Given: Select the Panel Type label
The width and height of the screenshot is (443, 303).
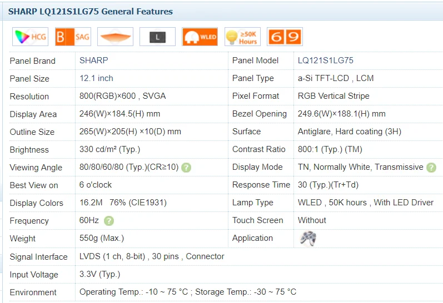Looking at the screenshot, I should [x=253, y=78].
